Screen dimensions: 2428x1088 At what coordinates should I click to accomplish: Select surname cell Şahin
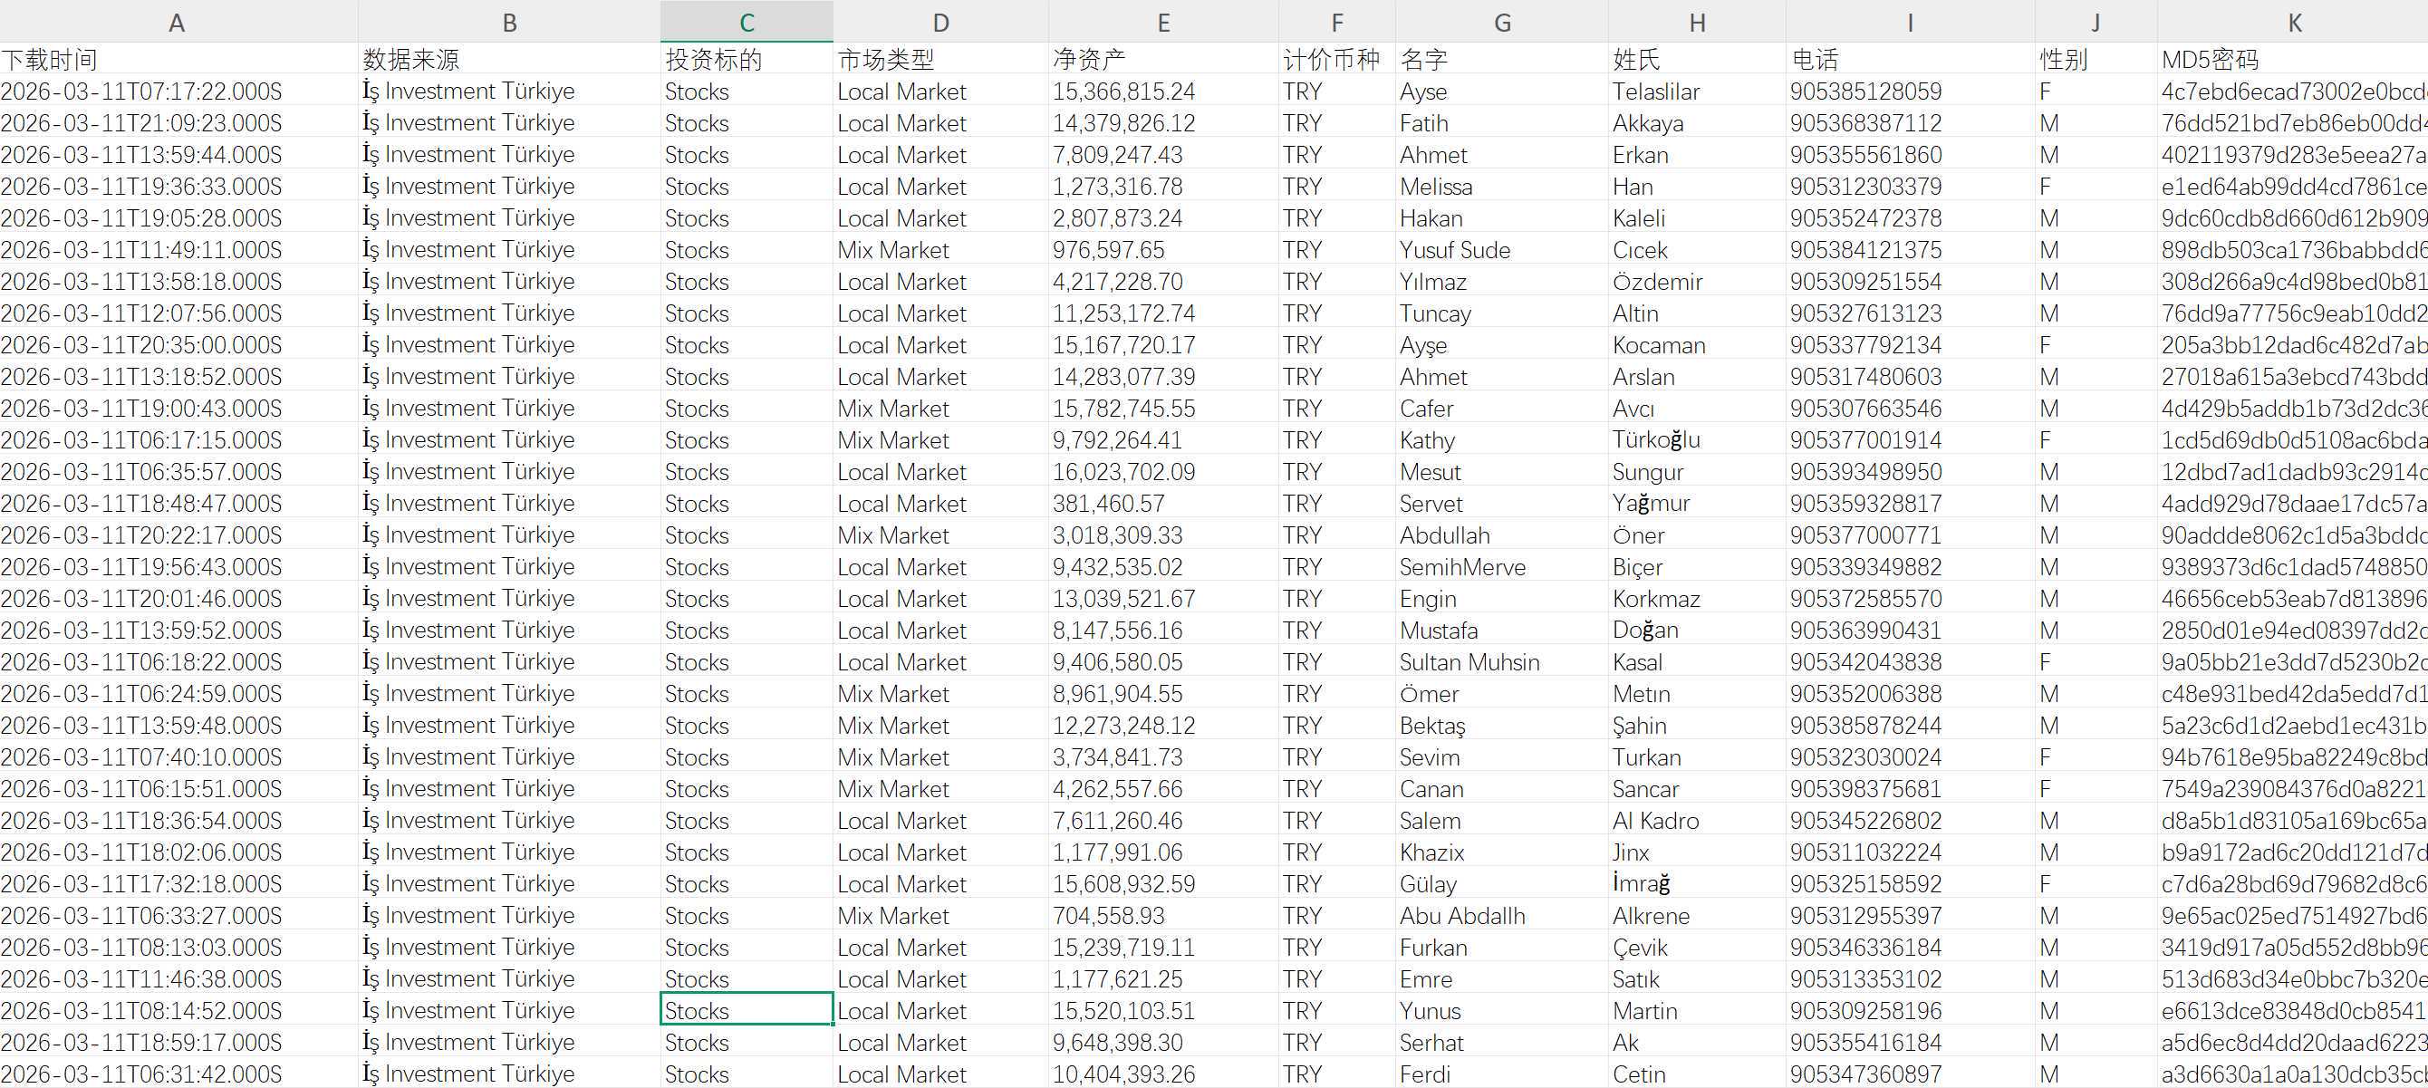click(1697, 726)
